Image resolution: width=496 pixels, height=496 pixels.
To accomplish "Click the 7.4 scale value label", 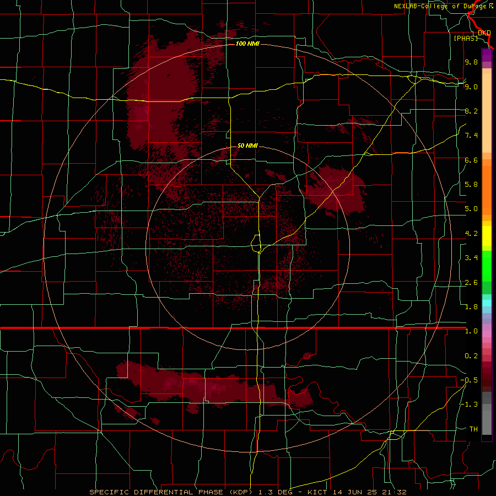I will click(x=471, y=136).
